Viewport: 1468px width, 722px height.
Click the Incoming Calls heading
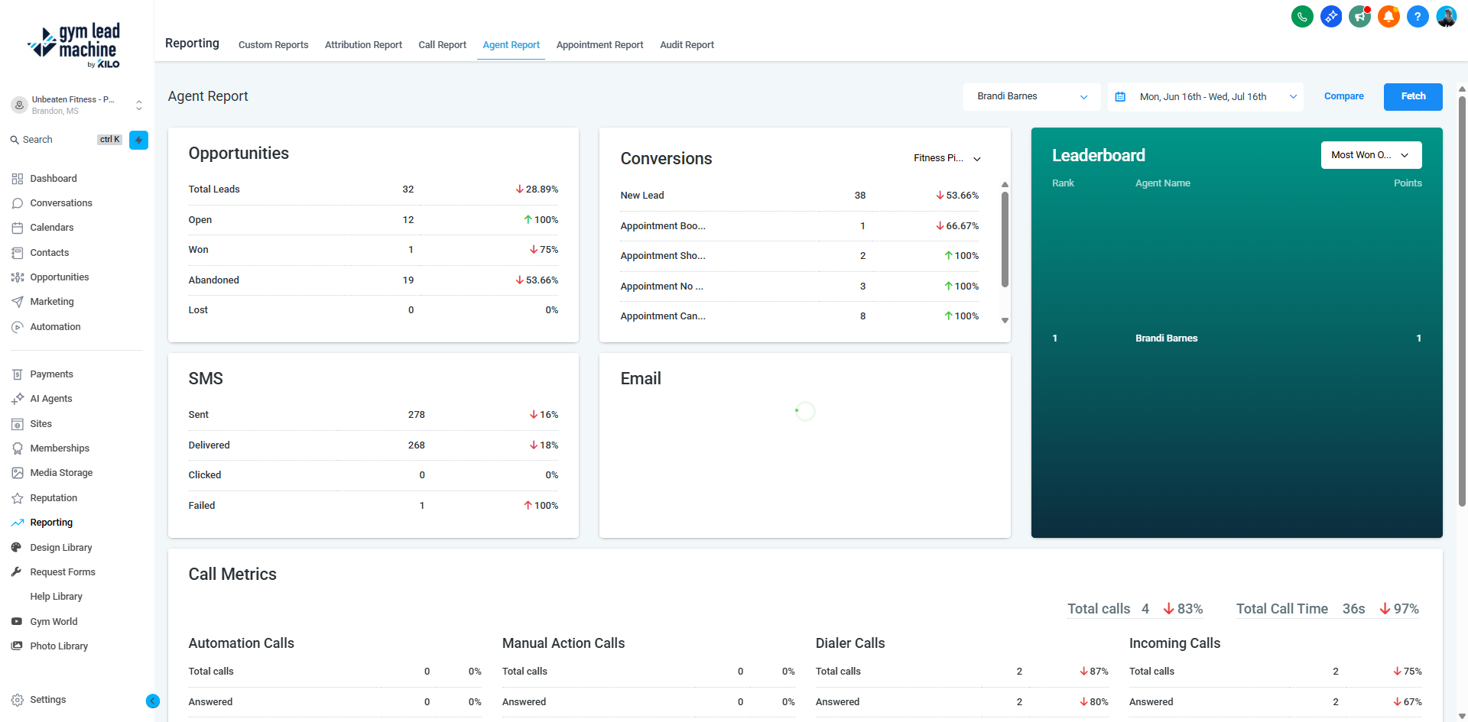click(1174, 643)
